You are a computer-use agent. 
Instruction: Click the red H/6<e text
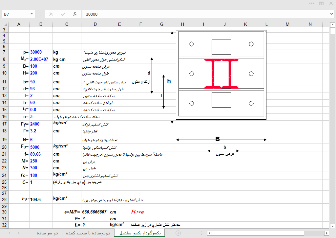[137, 212]
